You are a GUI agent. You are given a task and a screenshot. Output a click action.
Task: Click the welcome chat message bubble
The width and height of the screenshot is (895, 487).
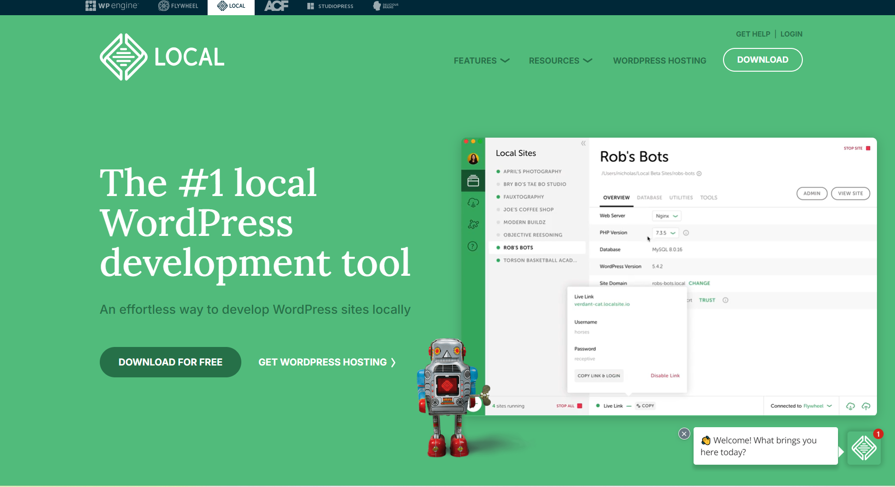pyautogui.click(x=765, y=446)
